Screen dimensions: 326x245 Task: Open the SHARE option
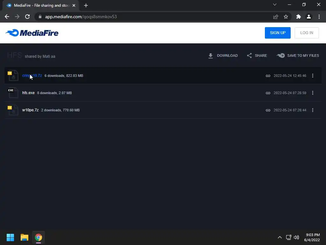pos(257,56)
